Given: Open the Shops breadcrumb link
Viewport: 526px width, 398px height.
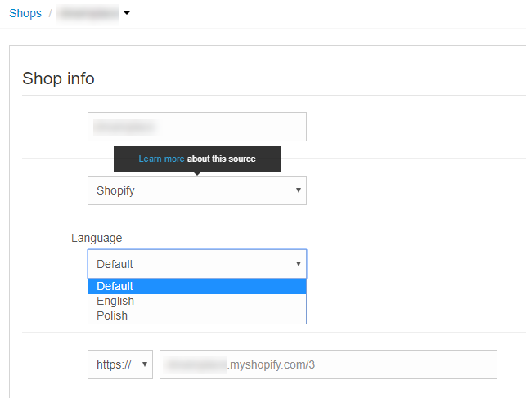Looking at the screenshot, I should (x=25, y=13).
